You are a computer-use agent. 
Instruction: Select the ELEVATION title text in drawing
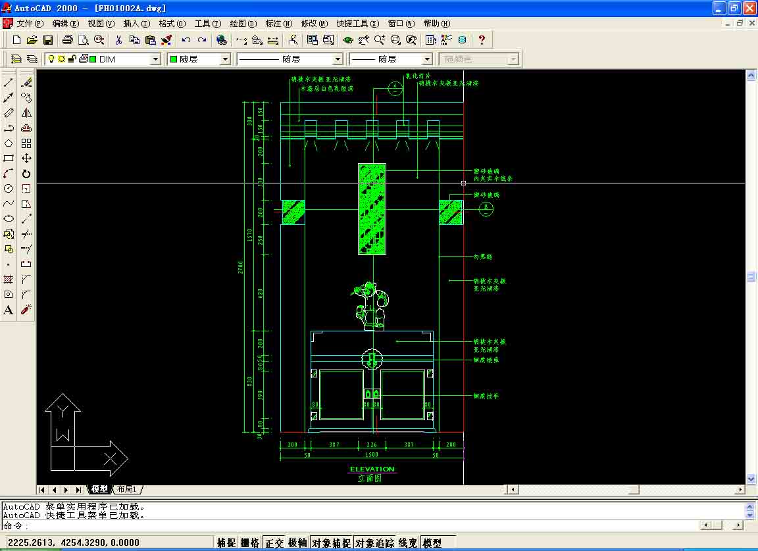point(372,469)
